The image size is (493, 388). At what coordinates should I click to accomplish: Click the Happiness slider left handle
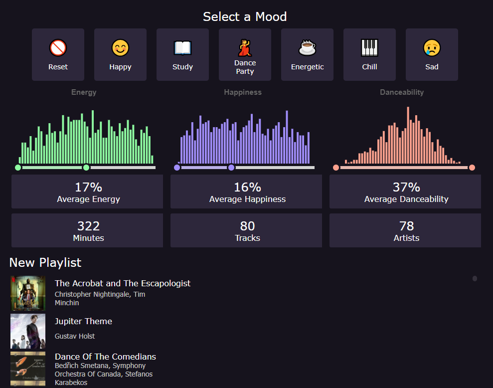tap(177, 168)
